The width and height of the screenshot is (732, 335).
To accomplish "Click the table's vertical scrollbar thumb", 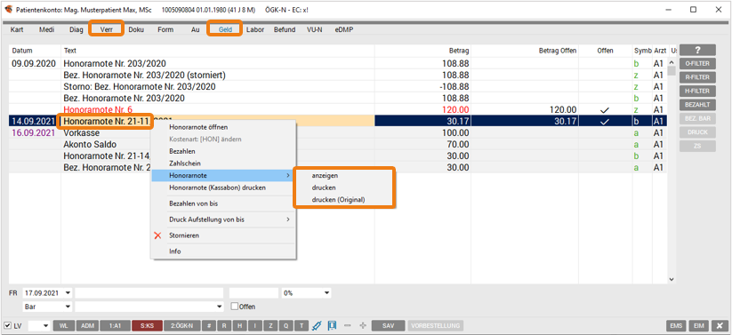I will 672,71.
